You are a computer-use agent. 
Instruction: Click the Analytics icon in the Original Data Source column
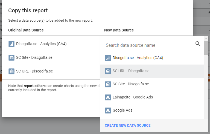pyautogui.click(x=11, y=44)
